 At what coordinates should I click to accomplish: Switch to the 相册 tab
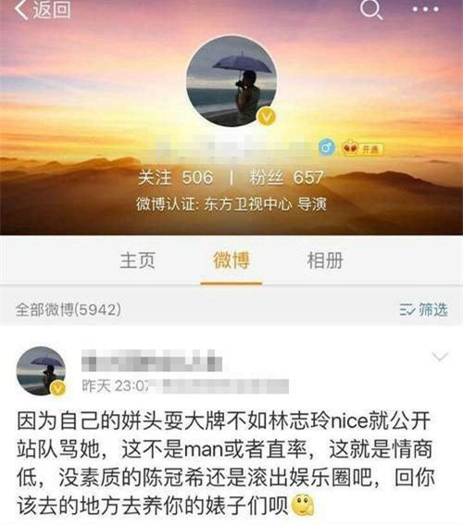tap(325, 260)
